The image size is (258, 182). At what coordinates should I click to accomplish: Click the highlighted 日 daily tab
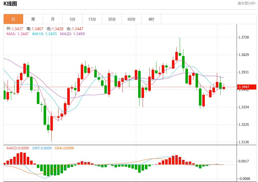pyautogui.click(x=13, y=19)
